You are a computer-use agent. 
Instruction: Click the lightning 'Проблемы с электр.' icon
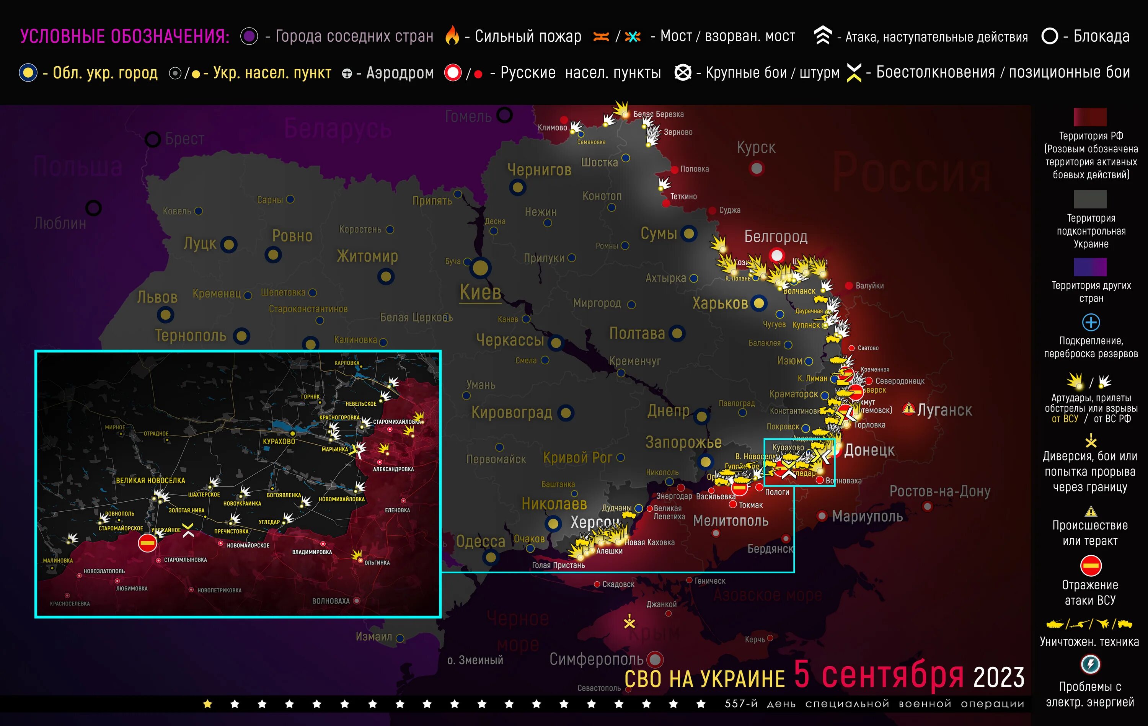1090,664
